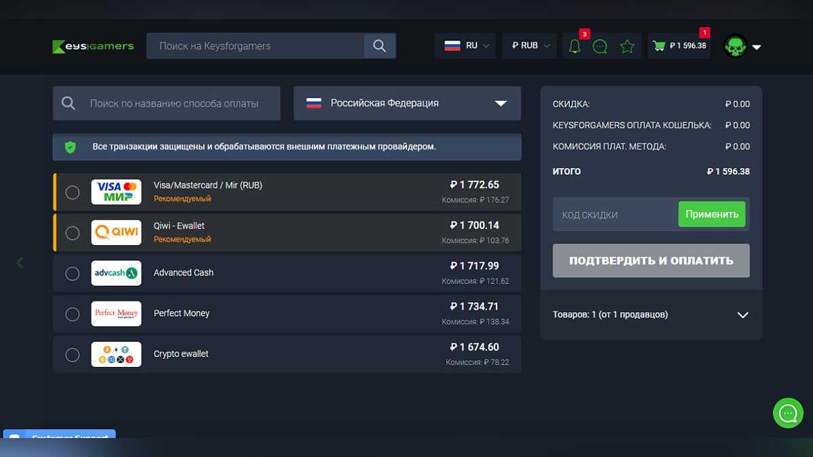Click the green skull profile avatar
The height and width of the screenshot is (457, 813).
click(735, 47)
